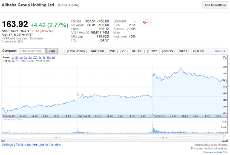Viewport: 230px width, 155px height.
Task: Tick the WB comparison checkbox
Action: [x=107, y=51]
